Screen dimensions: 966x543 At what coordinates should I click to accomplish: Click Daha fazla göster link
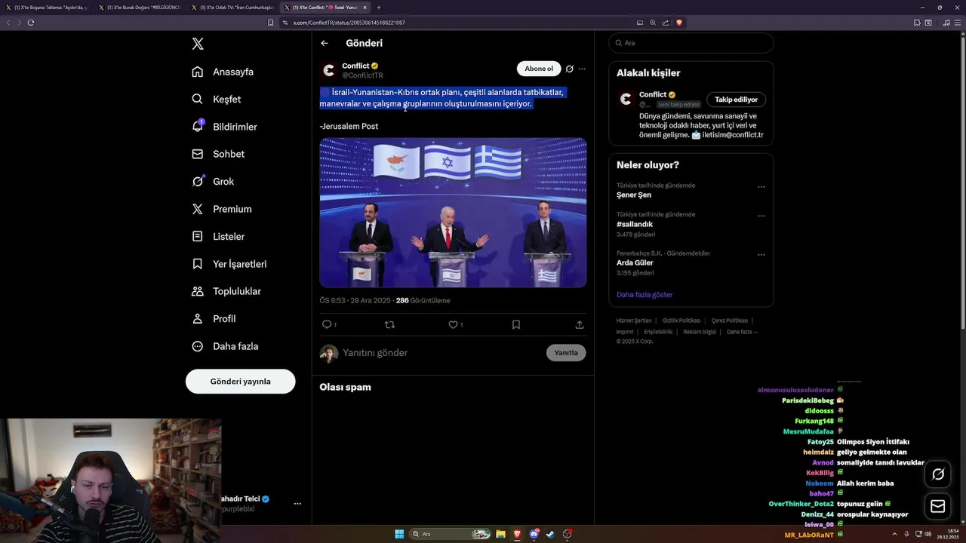pos(645,295)
